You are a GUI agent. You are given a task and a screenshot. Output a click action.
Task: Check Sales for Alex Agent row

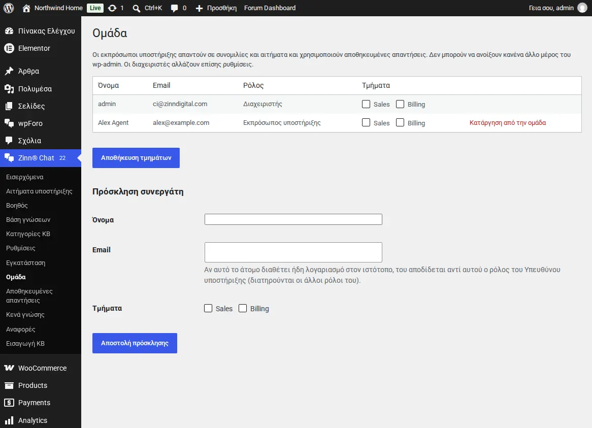coord(366,123)
